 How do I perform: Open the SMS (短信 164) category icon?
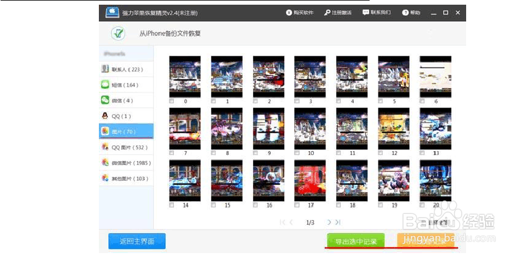pos(105,85)
